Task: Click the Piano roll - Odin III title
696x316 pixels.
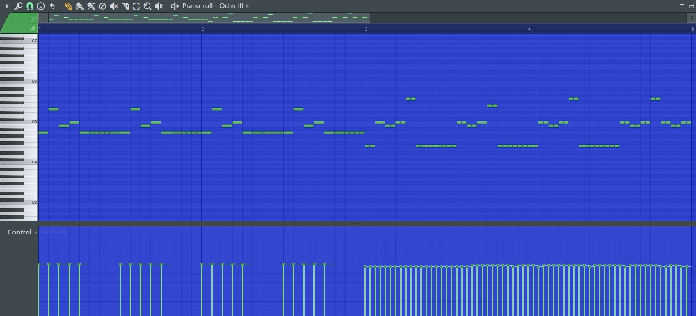Action: click(x=212, y=6)
